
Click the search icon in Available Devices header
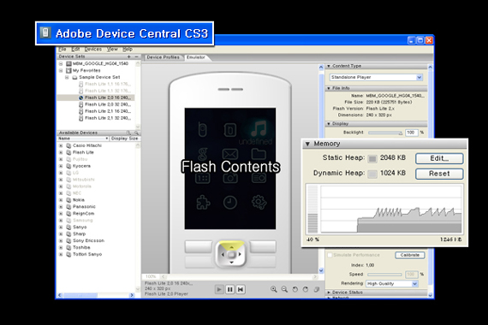click(136, 133)
